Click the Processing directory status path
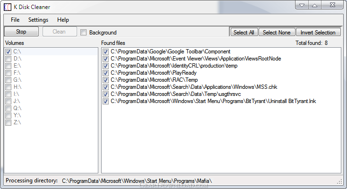347x189 pixels. [137, 181]
